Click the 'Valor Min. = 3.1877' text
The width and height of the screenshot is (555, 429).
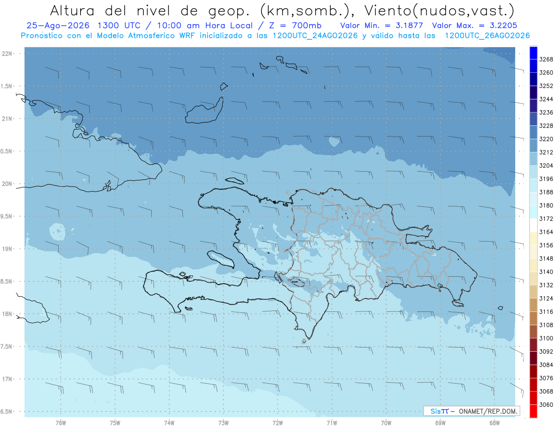382,25
